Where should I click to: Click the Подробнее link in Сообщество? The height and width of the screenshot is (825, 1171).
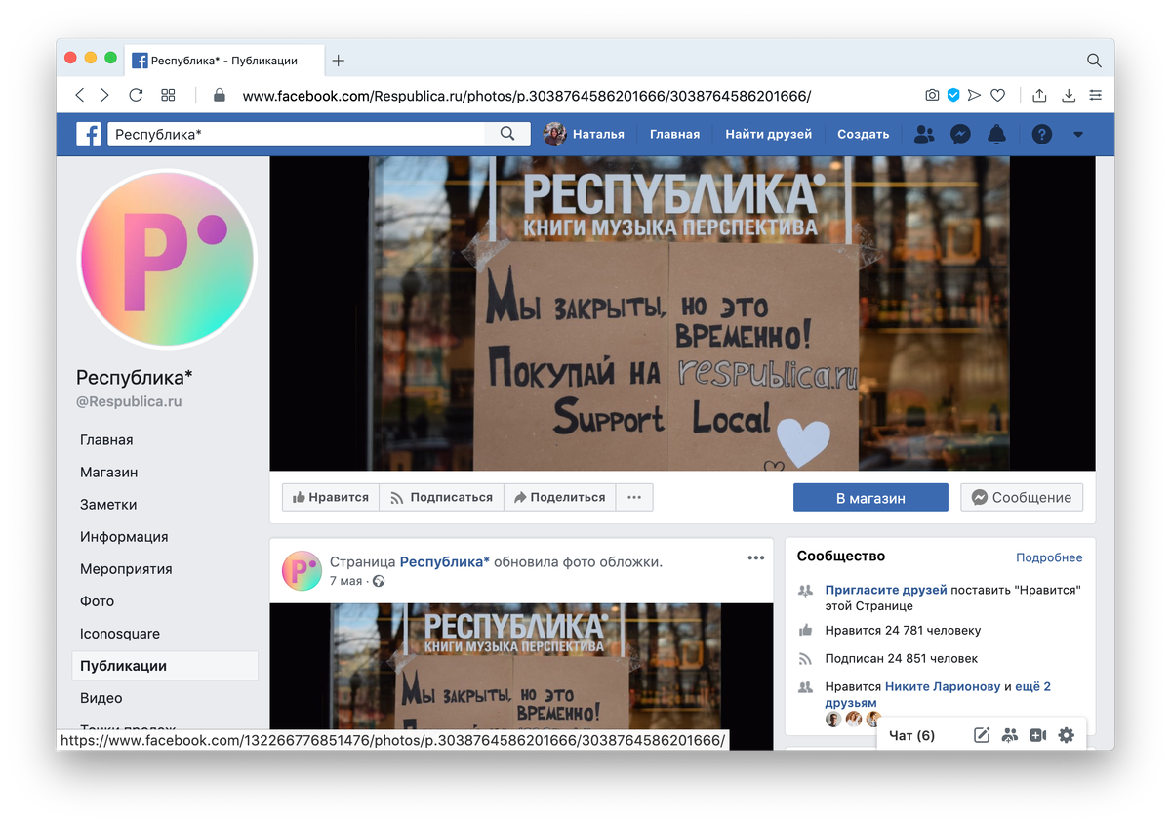[1049, 557]
